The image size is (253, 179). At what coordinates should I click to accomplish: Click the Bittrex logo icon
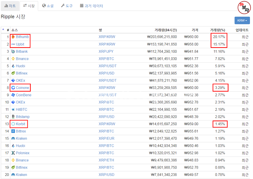(x=13, y=131)
